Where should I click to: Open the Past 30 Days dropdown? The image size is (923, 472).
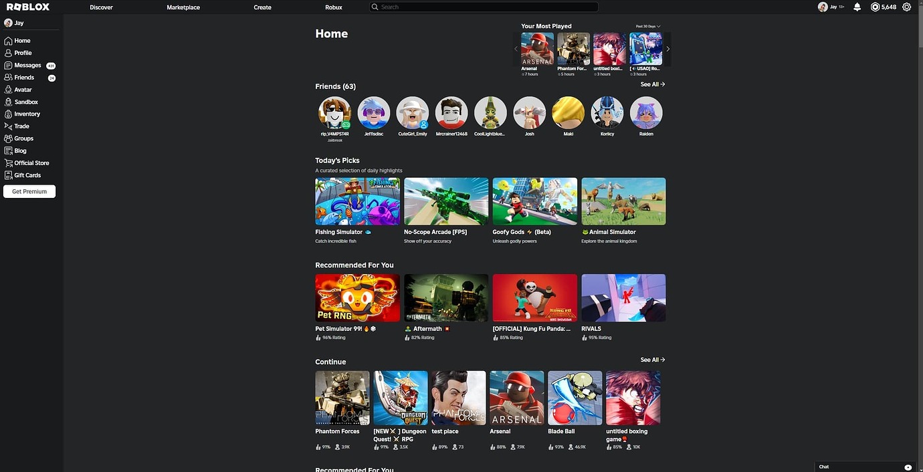click(648, 26)
